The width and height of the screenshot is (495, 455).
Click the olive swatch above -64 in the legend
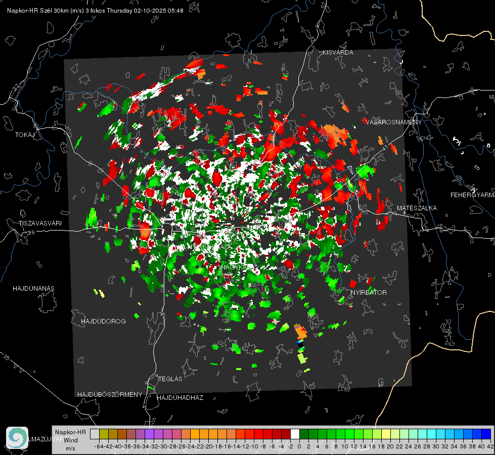tap(104, 434)
